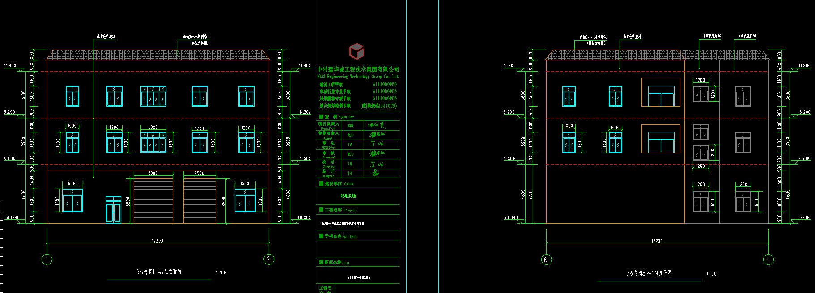Select the 17200 dimension under right elevation
Viewport: 815px width, 293px height.
coord(657,241)
